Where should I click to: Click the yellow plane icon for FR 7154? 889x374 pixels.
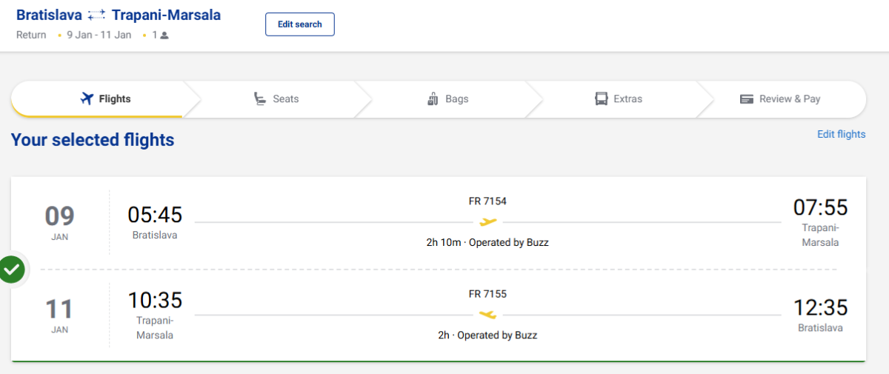coord(487,221)
